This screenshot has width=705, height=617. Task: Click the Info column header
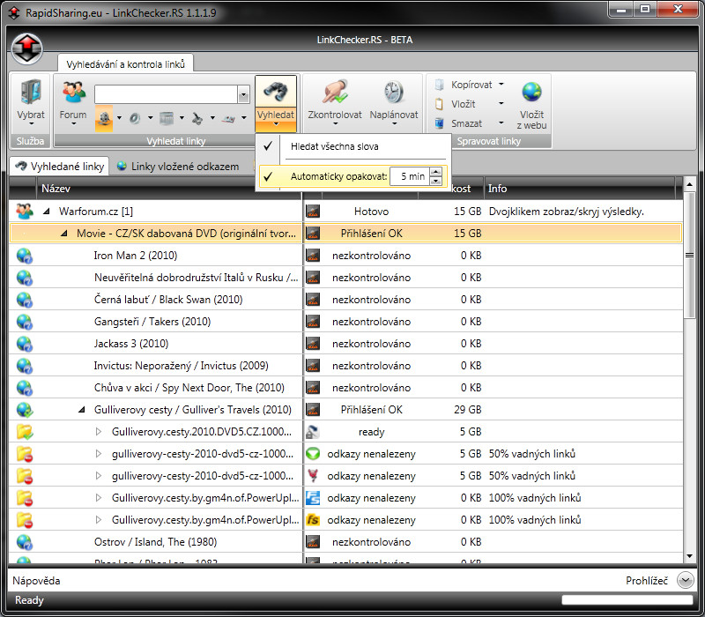click(x=580, y=189)
